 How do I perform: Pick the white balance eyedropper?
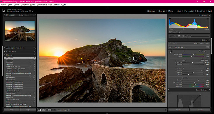tap(171, 52)
